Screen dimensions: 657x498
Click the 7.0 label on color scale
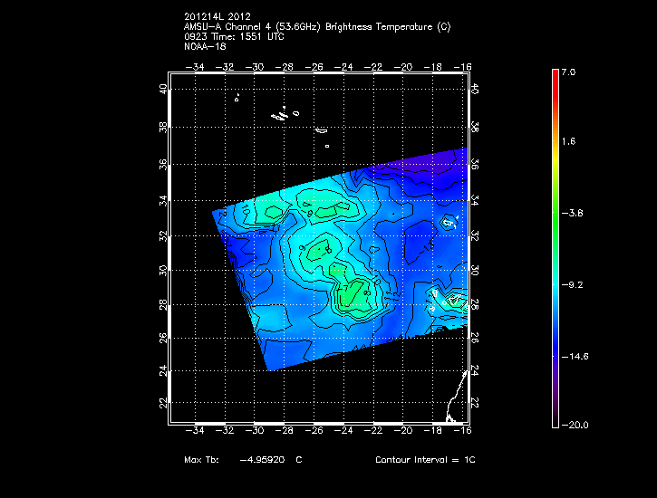tap(569, 72)
